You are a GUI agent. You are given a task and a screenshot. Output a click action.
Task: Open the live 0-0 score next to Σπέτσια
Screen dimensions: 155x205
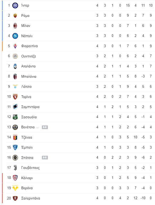click(x=45, y=158)
